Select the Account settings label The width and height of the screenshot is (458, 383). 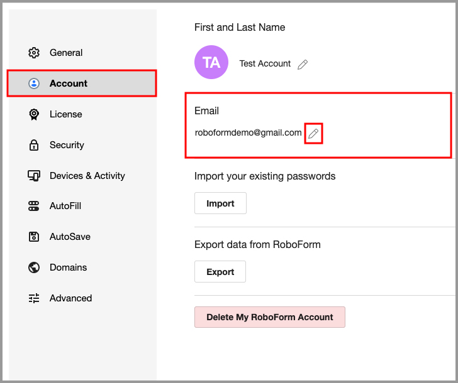(69, 84)
